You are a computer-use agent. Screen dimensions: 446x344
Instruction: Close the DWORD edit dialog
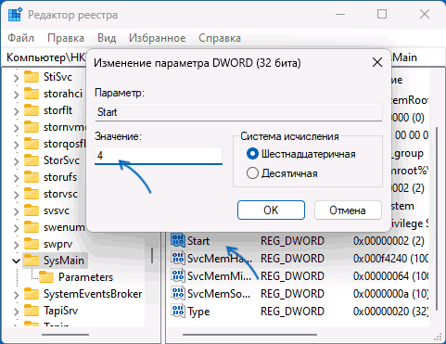point(377,63)
